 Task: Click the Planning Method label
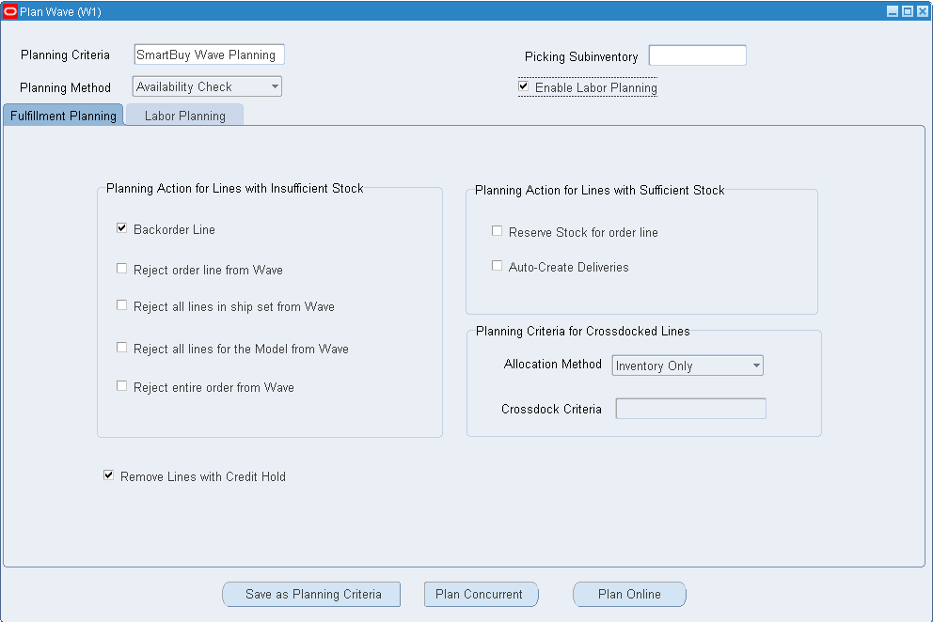66,88
